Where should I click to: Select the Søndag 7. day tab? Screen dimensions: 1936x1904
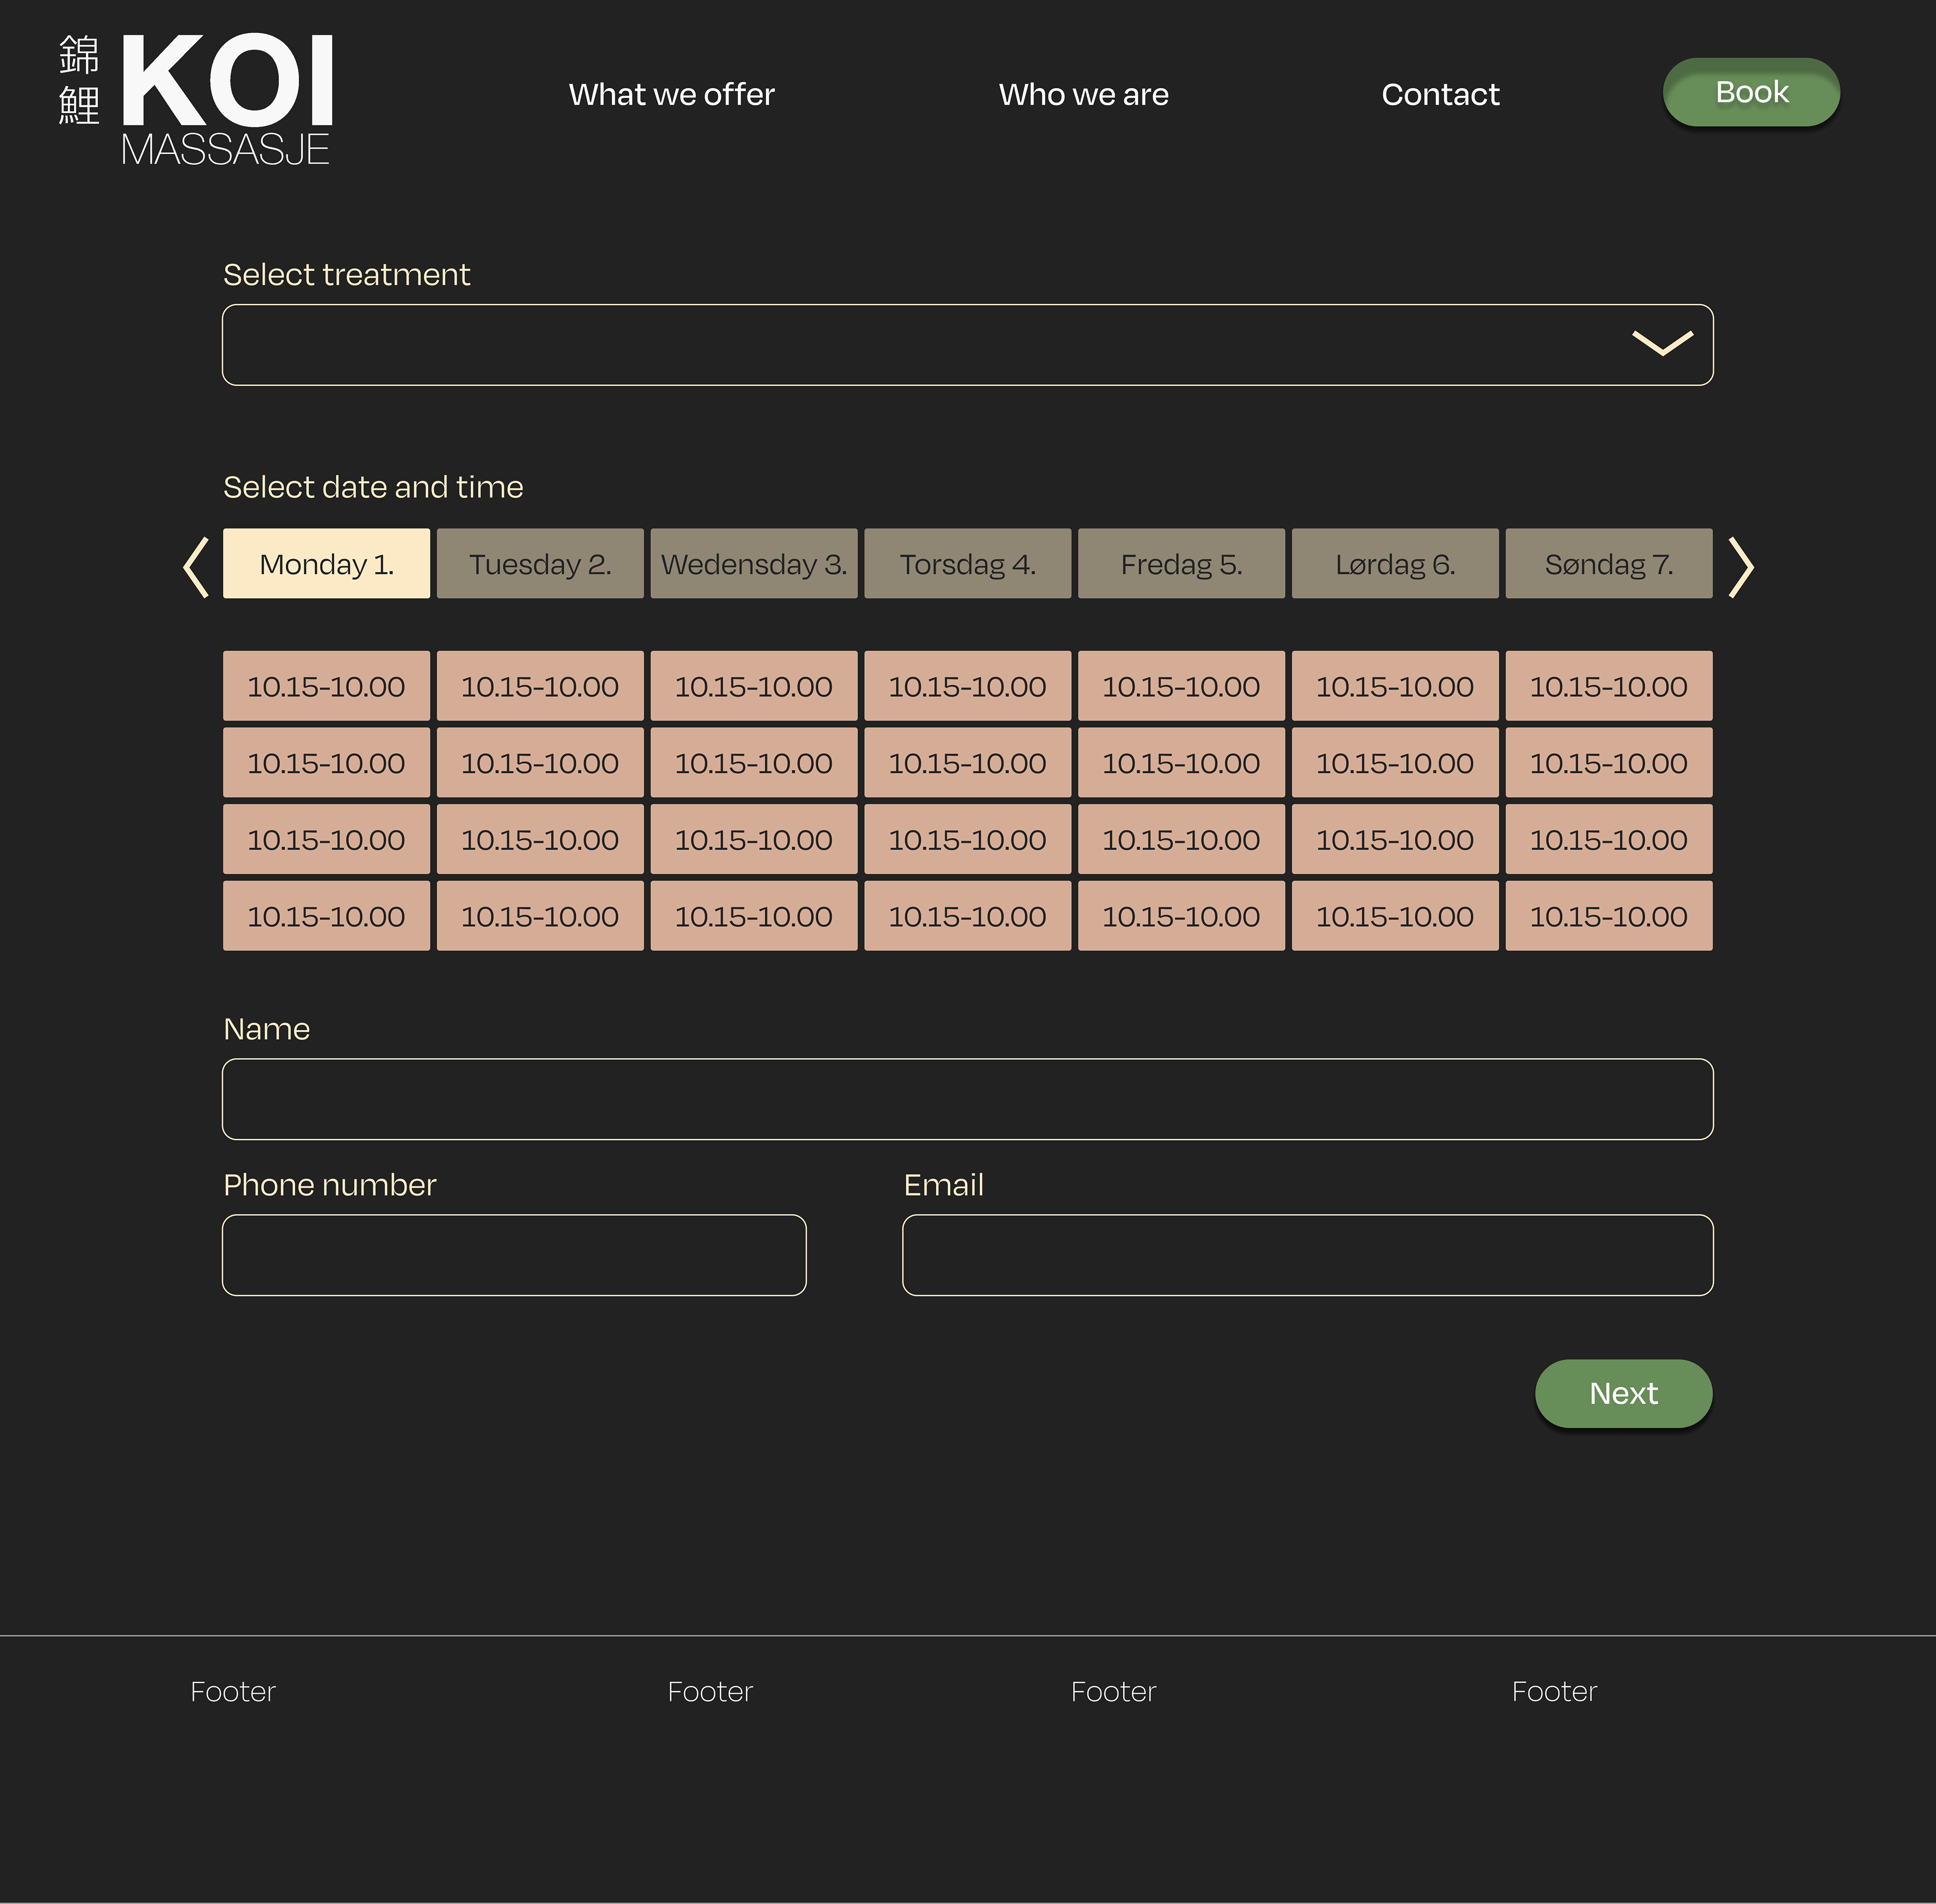[x=1609, y=563]
